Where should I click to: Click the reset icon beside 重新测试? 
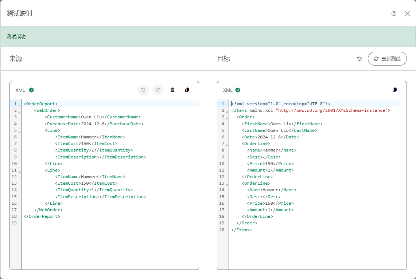tap(359, 59)
